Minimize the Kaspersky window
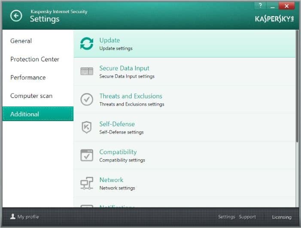The width and height of the screenshot is (301, 228). click(x=272, y=6)
